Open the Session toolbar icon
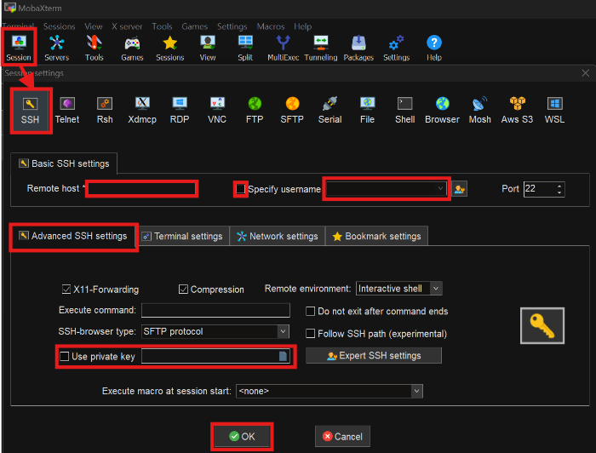Viewport: 596px width, 453px height. pyautogui.click(x=19, y=48)
